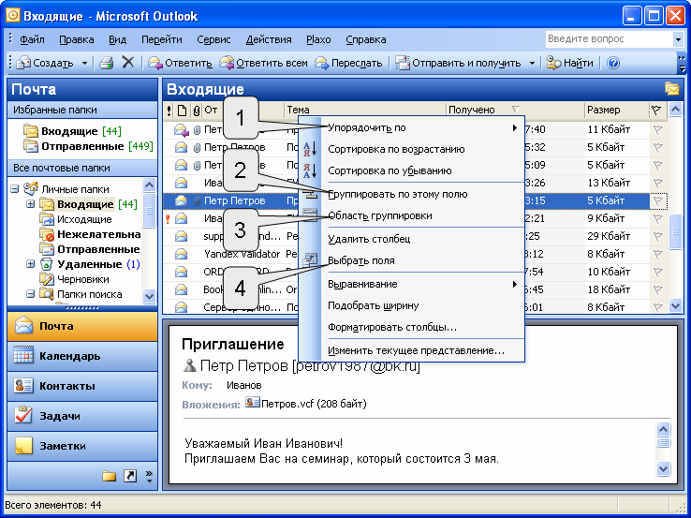Click the Reply (Ответить) button
Screen dimensions: 691x518
180,63
